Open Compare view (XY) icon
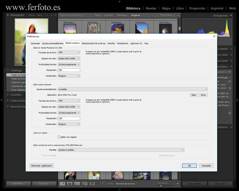This screenshot has width=239, height=191. (77, 184)
